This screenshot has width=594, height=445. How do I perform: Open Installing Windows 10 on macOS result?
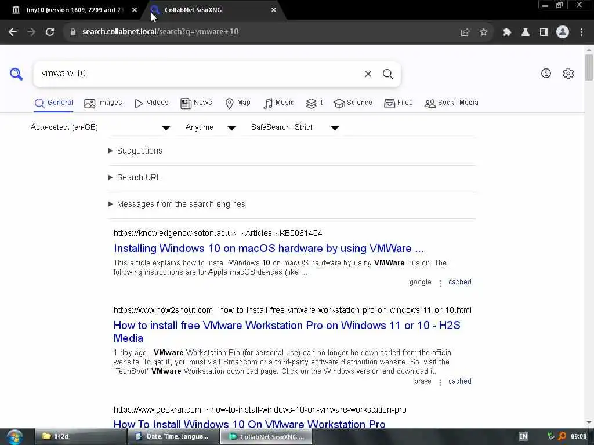click(269, 248)
